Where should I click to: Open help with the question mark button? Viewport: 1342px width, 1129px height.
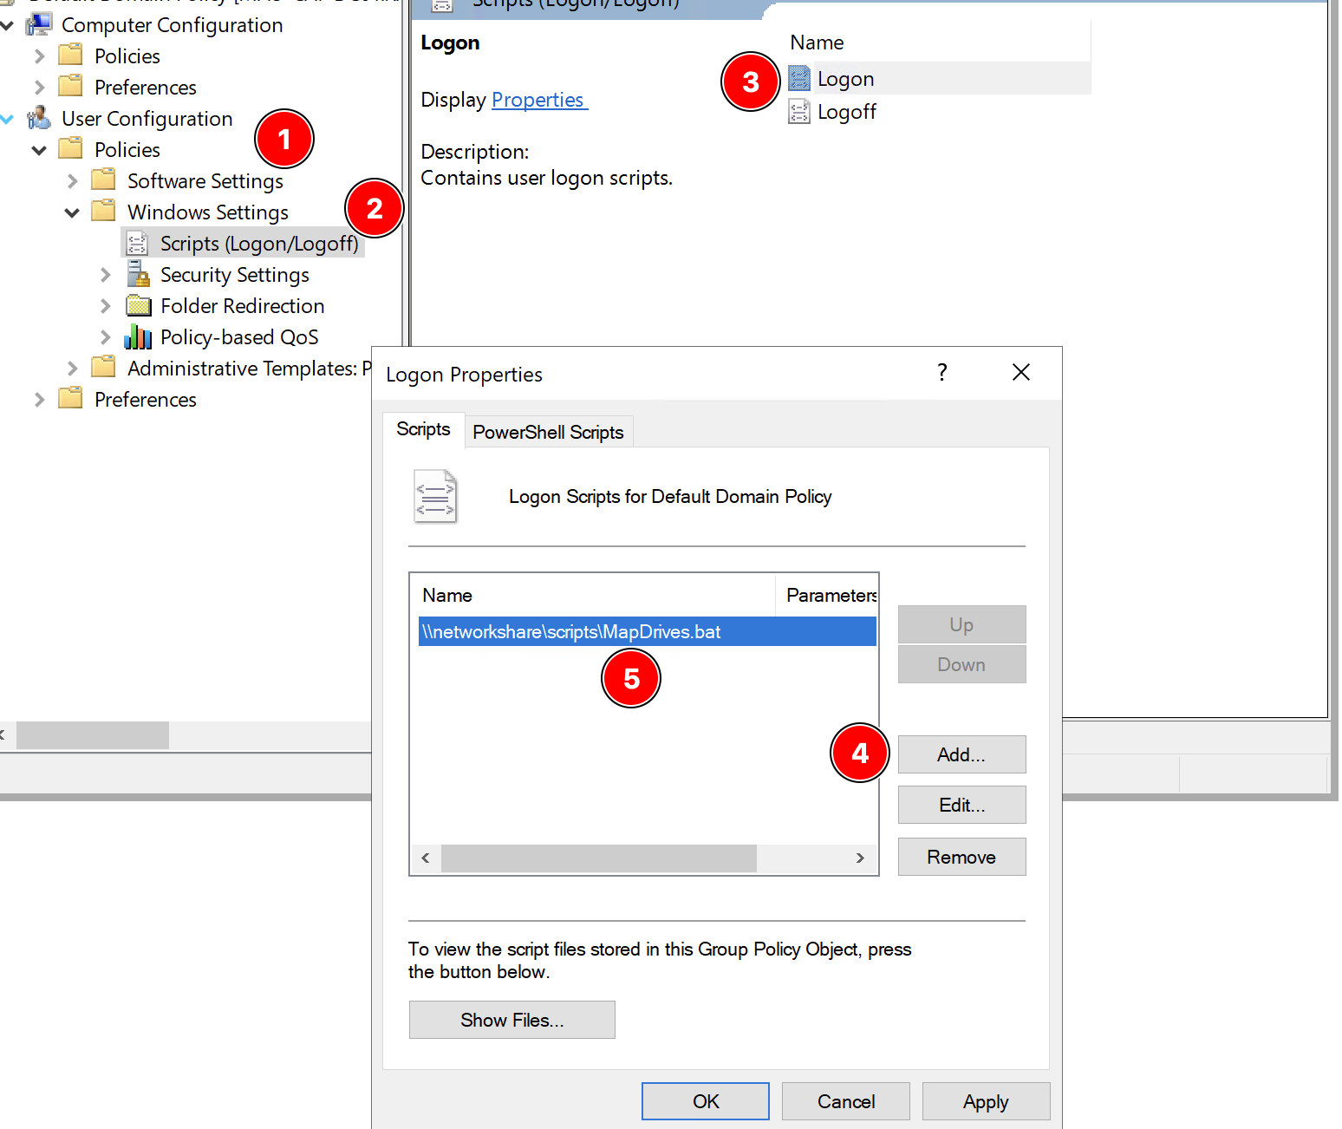coord(942,373)
